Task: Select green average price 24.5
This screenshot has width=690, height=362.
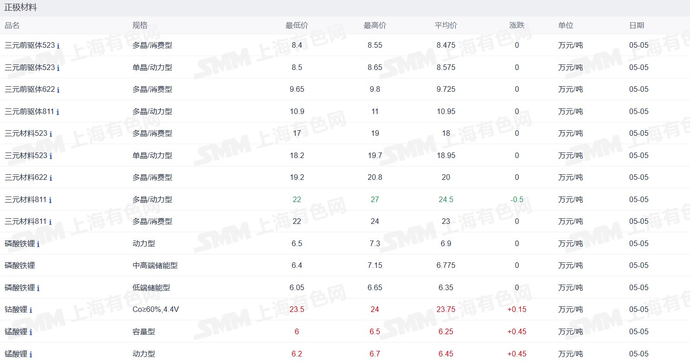Action: [446, 200]
